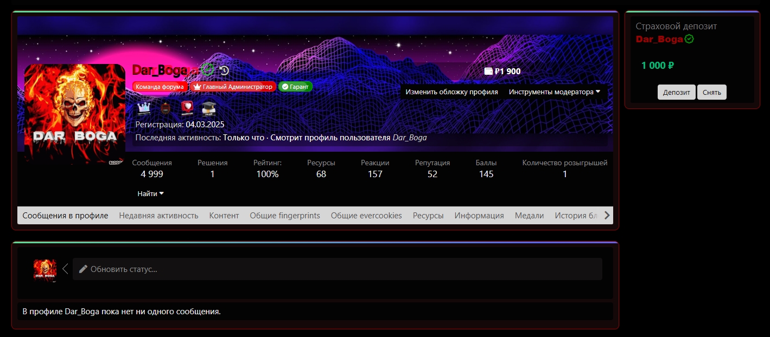The image size is (770, 337).
Task: Click the green check icon in deposit panel
Action: tap(689, 39)
